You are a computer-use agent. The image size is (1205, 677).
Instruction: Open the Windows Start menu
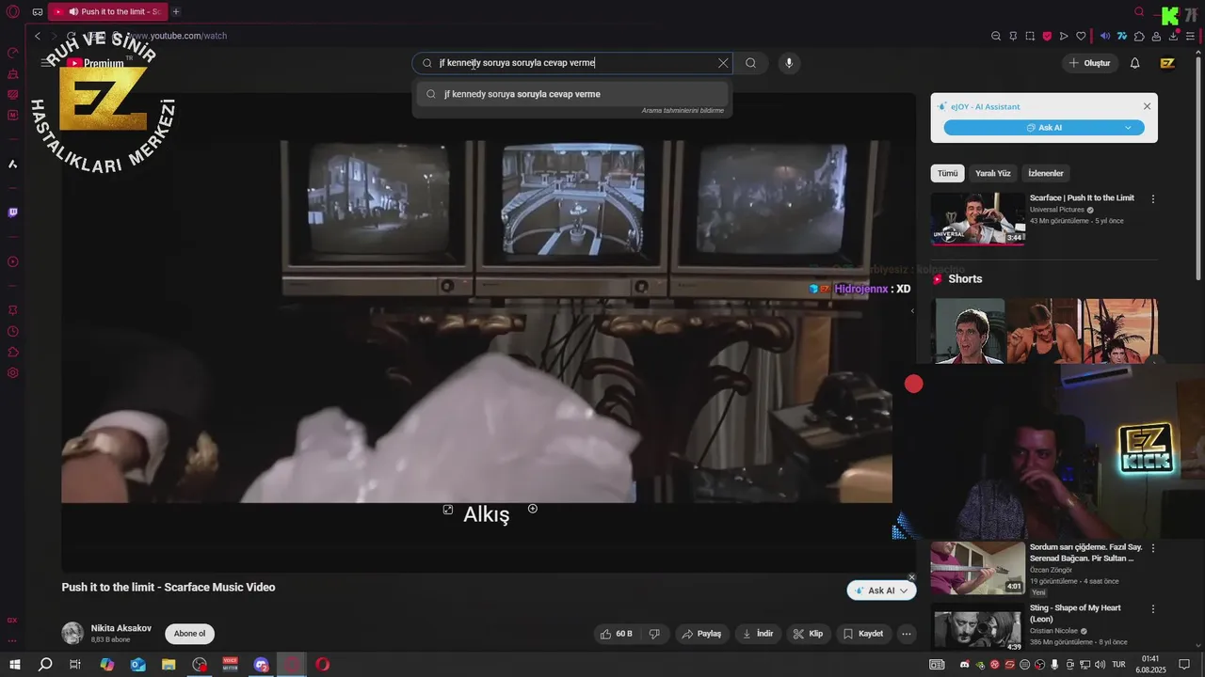click(x=14, y=665)
